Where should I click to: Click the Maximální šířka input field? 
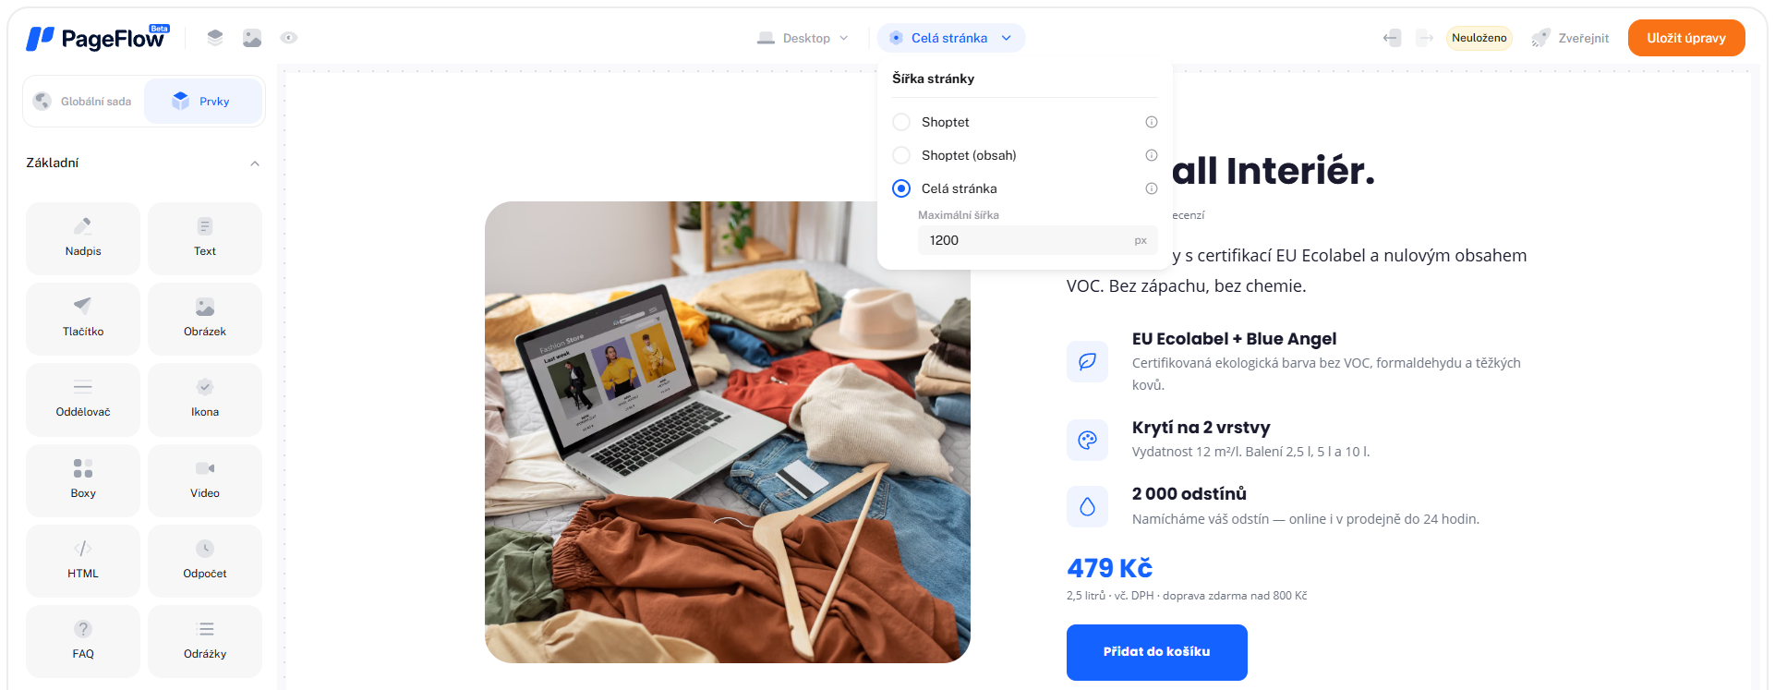(1038, 240)
